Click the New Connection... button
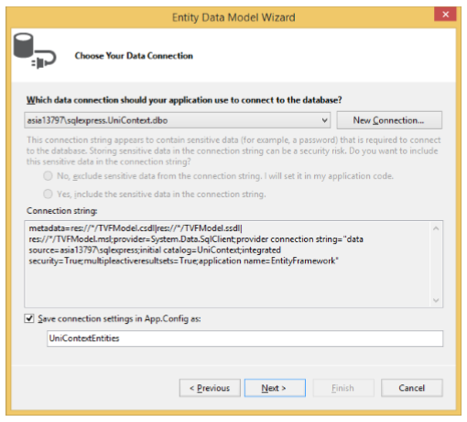This screenshot has height=422, width=467. [x=389, y=120]
